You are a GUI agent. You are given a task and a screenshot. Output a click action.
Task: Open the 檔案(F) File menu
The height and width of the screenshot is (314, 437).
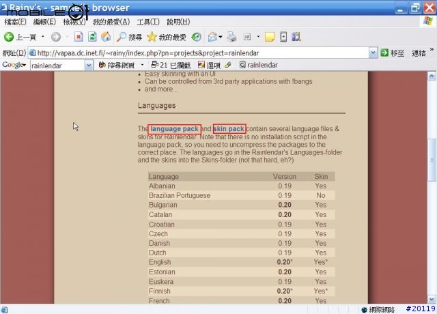click(15, 22)
